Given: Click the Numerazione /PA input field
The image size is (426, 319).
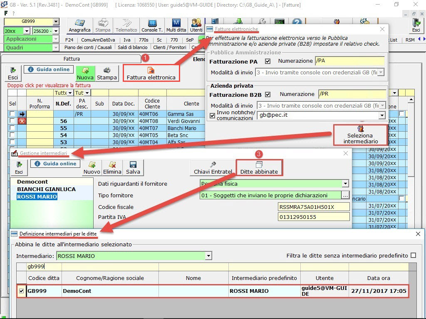Looking at the screenshot, I should [x=349, y=61].
